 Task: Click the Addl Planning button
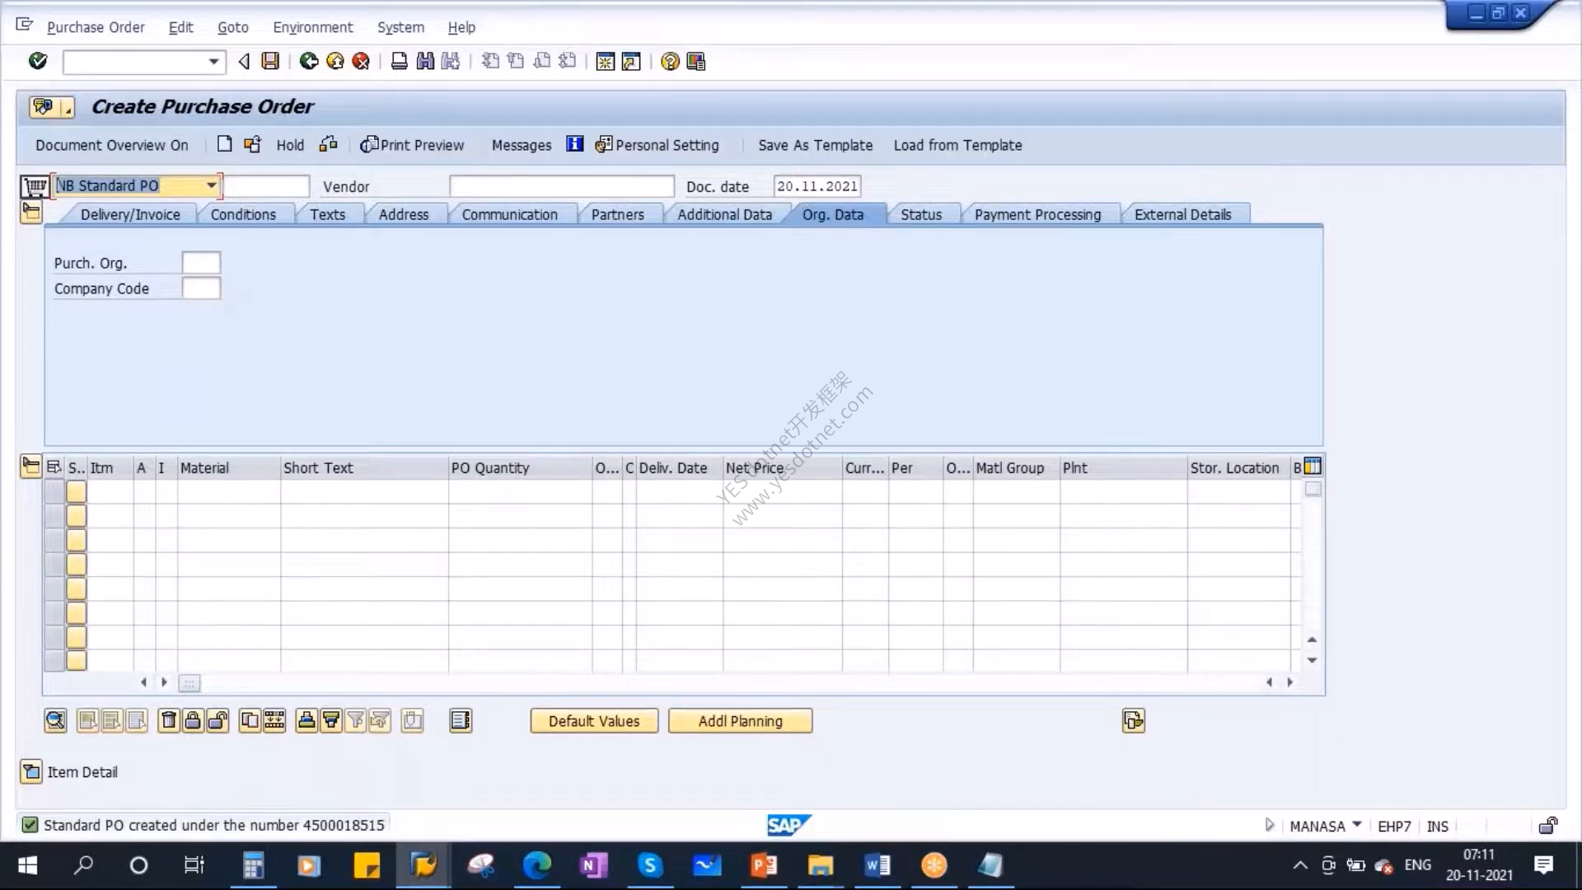740,721
